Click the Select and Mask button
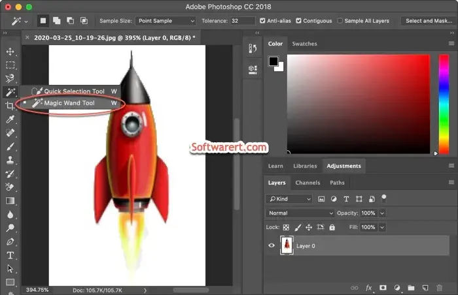The image size is (458, 295). pyautogui.click(x=429, y=21)
